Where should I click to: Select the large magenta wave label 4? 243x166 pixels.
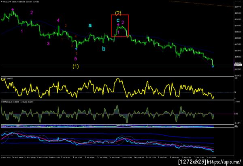[x=58, y=20]
